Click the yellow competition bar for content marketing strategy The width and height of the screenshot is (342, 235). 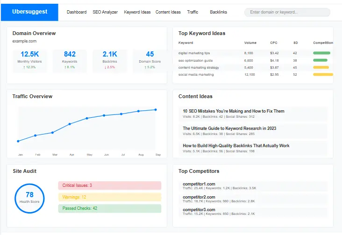pyautogui.click(x=321, y=67)
